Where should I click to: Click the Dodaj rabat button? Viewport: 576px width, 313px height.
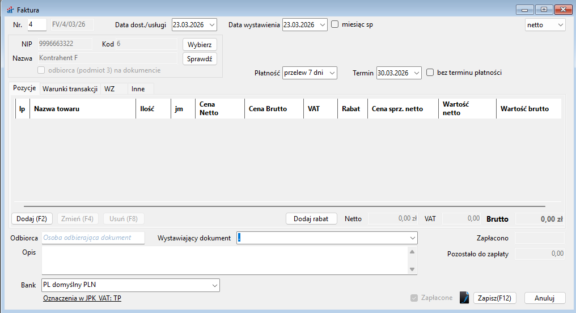(311, 219)
